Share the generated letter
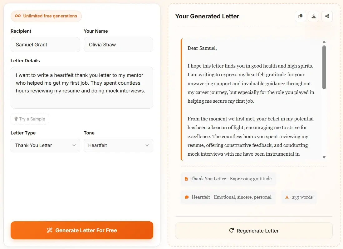343x249 pixels. click(327, 16)
